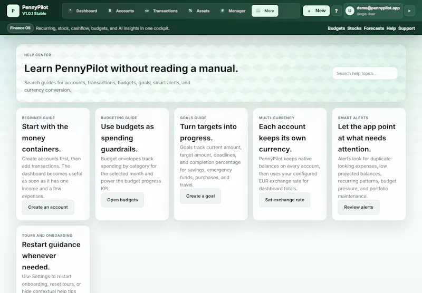
Task: Focus the Search help topics field
Action: [365, 73]
